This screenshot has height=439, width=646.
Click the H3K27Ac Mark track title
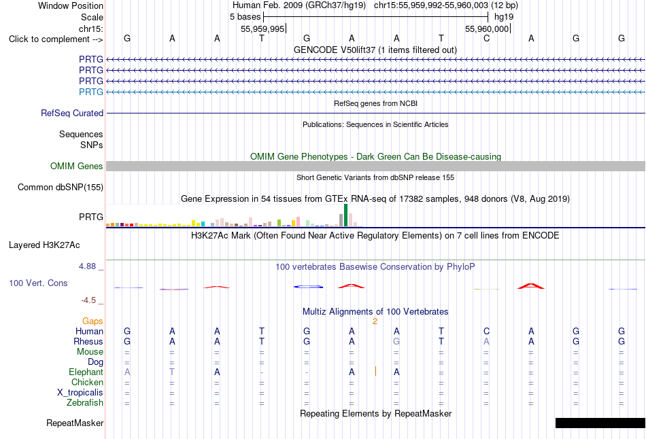coord(375,236)
